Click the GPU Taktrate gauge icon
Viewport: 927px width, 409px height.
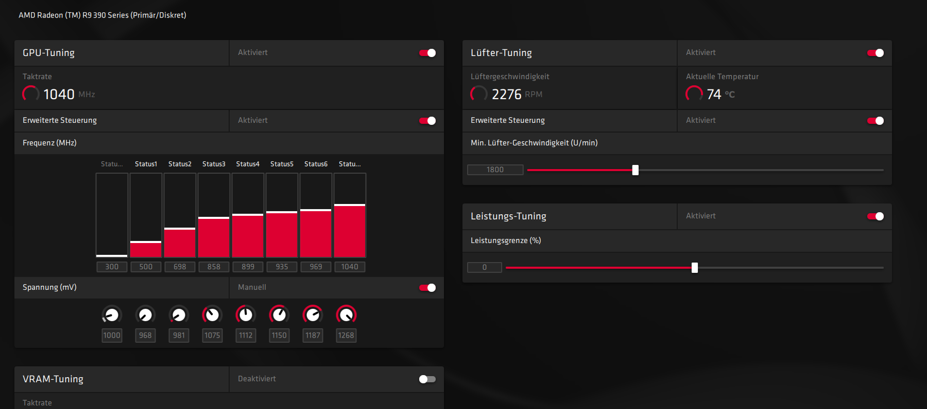click(31, 94)
